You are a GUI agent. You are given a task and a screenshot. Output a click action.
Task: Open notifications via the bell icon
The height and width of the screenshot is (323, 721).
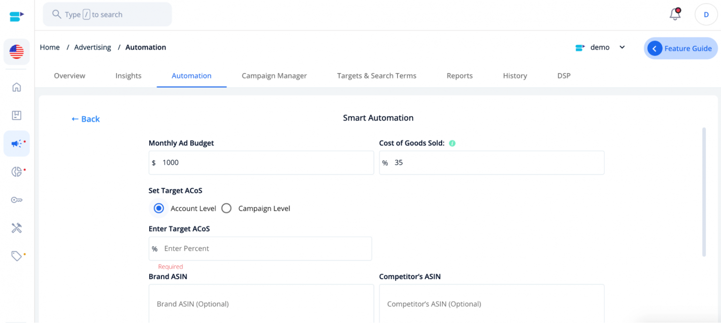point(675,14)
